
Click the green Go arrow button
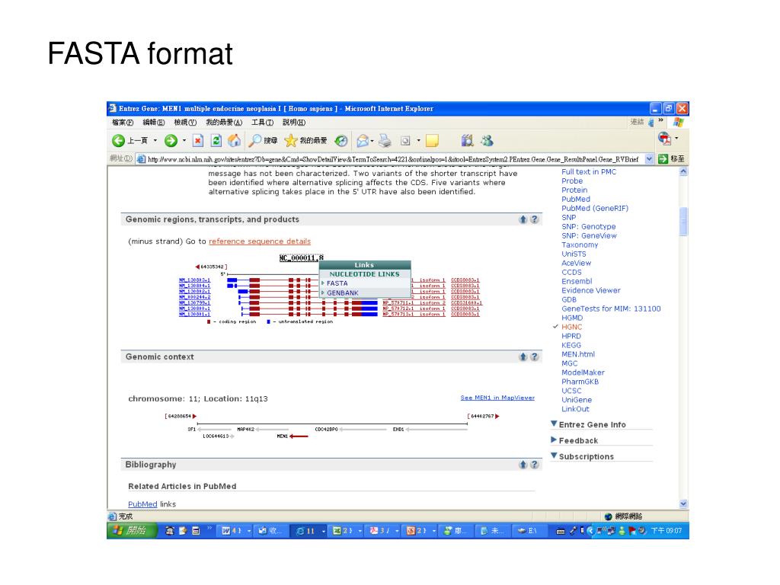(663, 158)
